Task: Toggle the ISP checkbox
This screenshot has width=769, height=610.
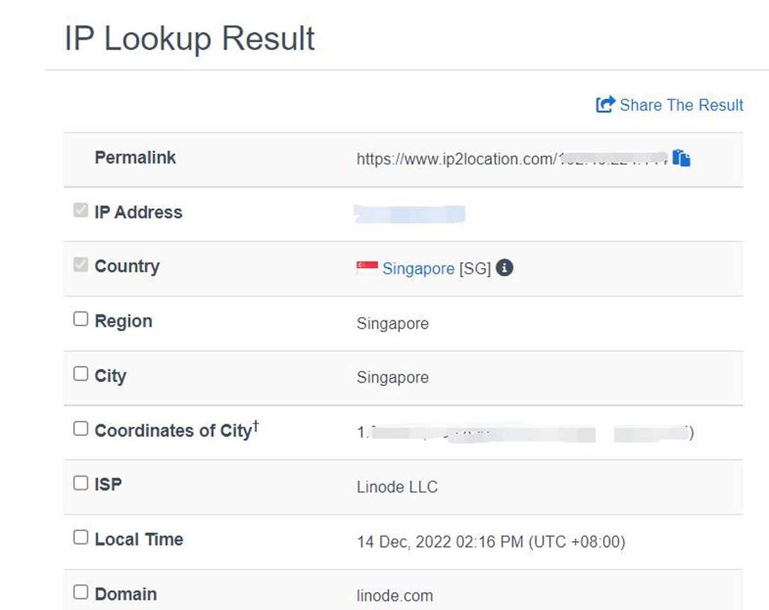Action: tap(81, 483)
